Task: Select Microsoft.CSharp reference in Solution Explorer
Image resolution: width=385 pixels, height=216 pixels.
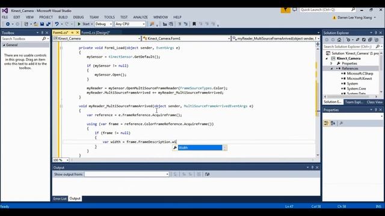Action: 360,73
